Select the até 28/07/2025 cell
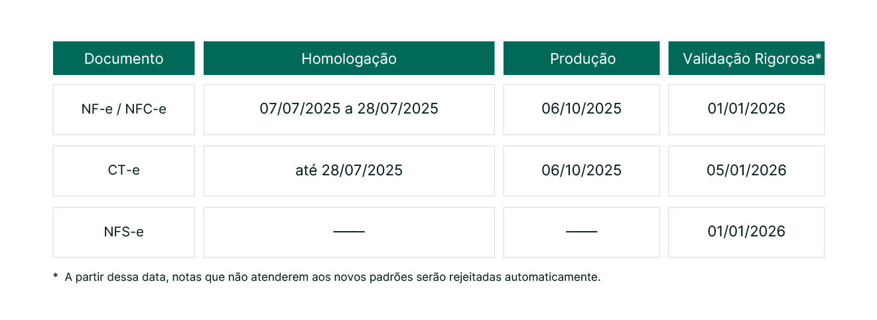This screenshot has height=320, width=877. [x=349, y=171]
